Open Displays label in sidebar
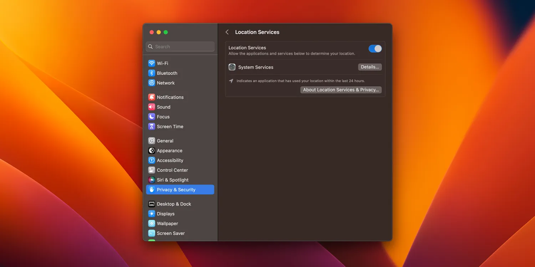The width and height of the screenshot is (535, 267). (166, 214)
